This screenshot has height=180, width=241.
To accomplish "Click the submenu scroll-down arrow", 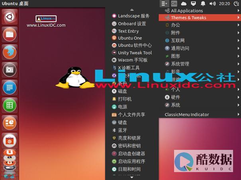I will pos(132,177).
